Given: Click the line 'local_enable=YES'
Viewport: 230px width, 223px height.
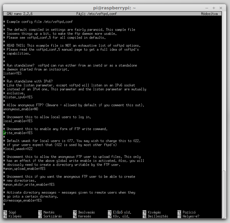Looking at the screenshot, I should point(18,121).
